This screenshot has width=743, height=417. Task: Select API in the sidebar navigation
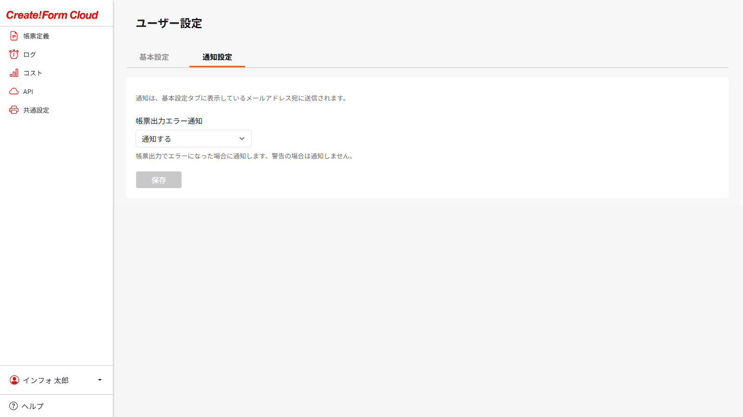click(27, 91)
